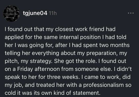Visit the tgjune04 username link
139x97 pixels.
pyautogui.click(x=35, y=13)
